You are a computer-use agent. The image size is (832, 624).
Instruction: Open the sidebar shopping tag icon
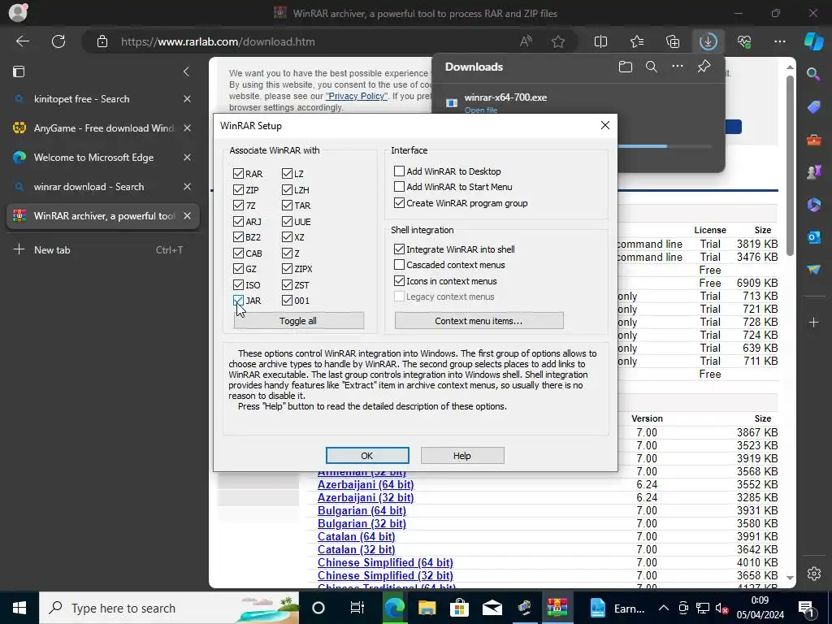coord(813,106)
